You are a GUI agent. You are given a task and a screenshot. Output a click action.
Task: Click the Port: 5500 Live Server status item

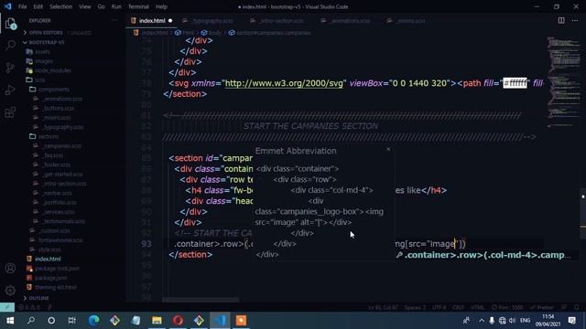coord(507,308)
